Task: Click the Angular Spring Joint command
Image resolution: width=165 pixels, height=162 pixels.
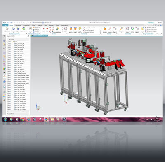Action: (x=89, y=28)
